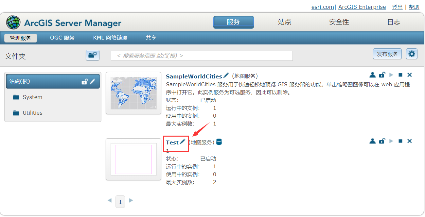425x217 pixels.
Task: Go to next page arrow in pagination
Action: point(131,200)
